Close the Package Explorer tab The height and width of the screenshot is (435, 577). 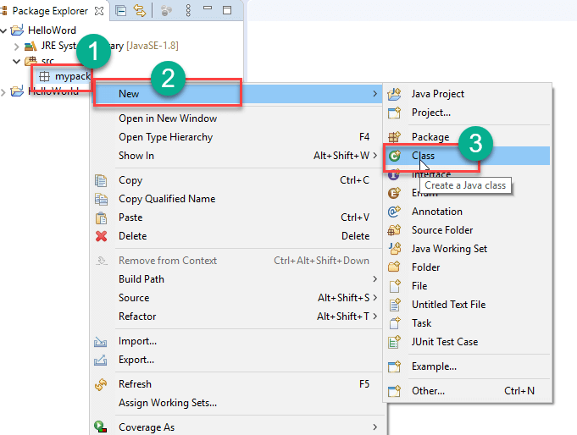point(100,11)
